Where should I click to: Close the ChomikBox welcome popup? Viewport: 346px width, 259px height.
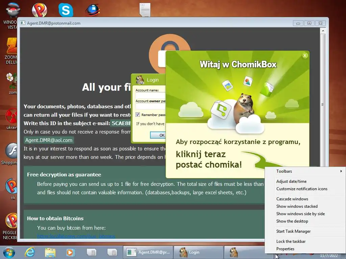(x=305, y=56)
